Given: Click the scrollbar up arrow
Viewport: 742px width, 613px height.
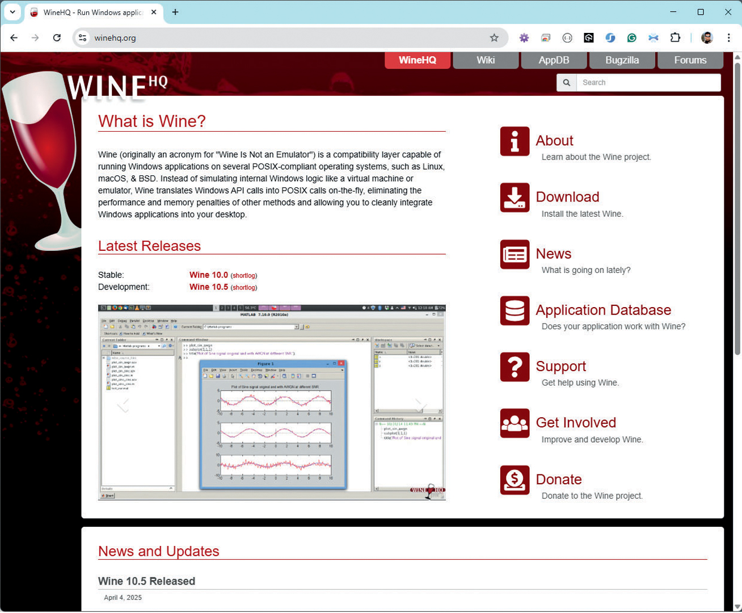Looking at the screenshot, I should pyautogui.click(x=737, y=57).
